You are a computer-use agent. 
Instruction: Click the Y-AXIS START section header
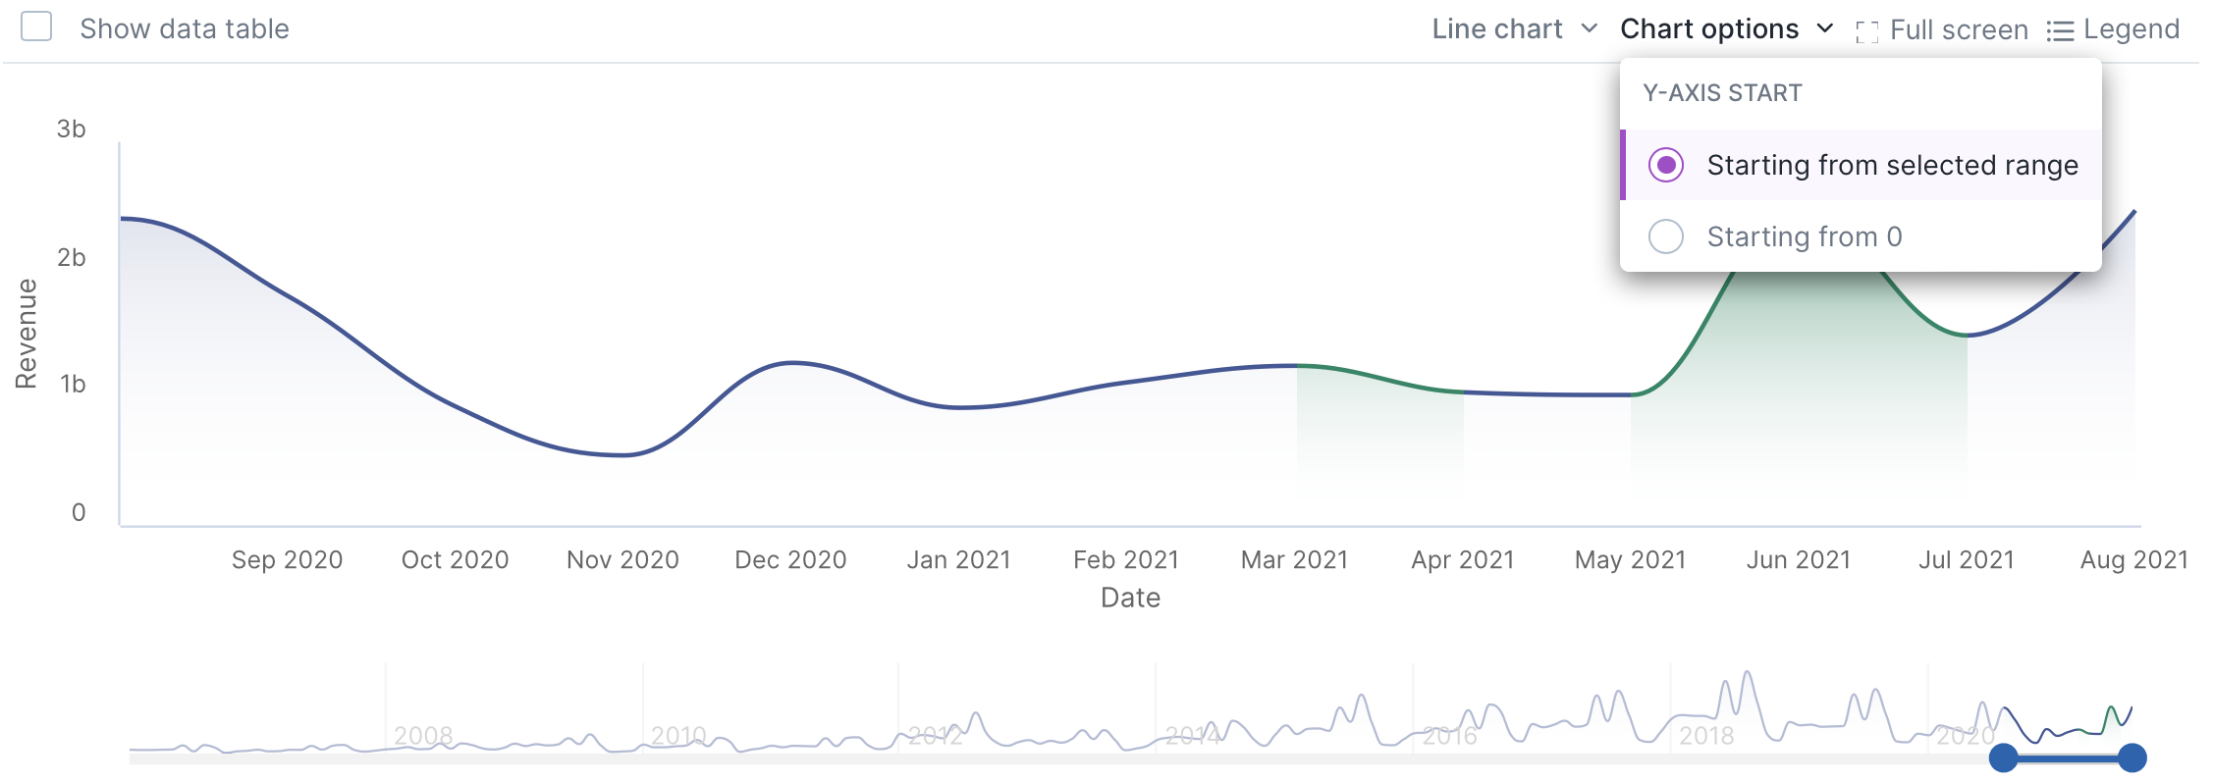(x=1722, y=92)
